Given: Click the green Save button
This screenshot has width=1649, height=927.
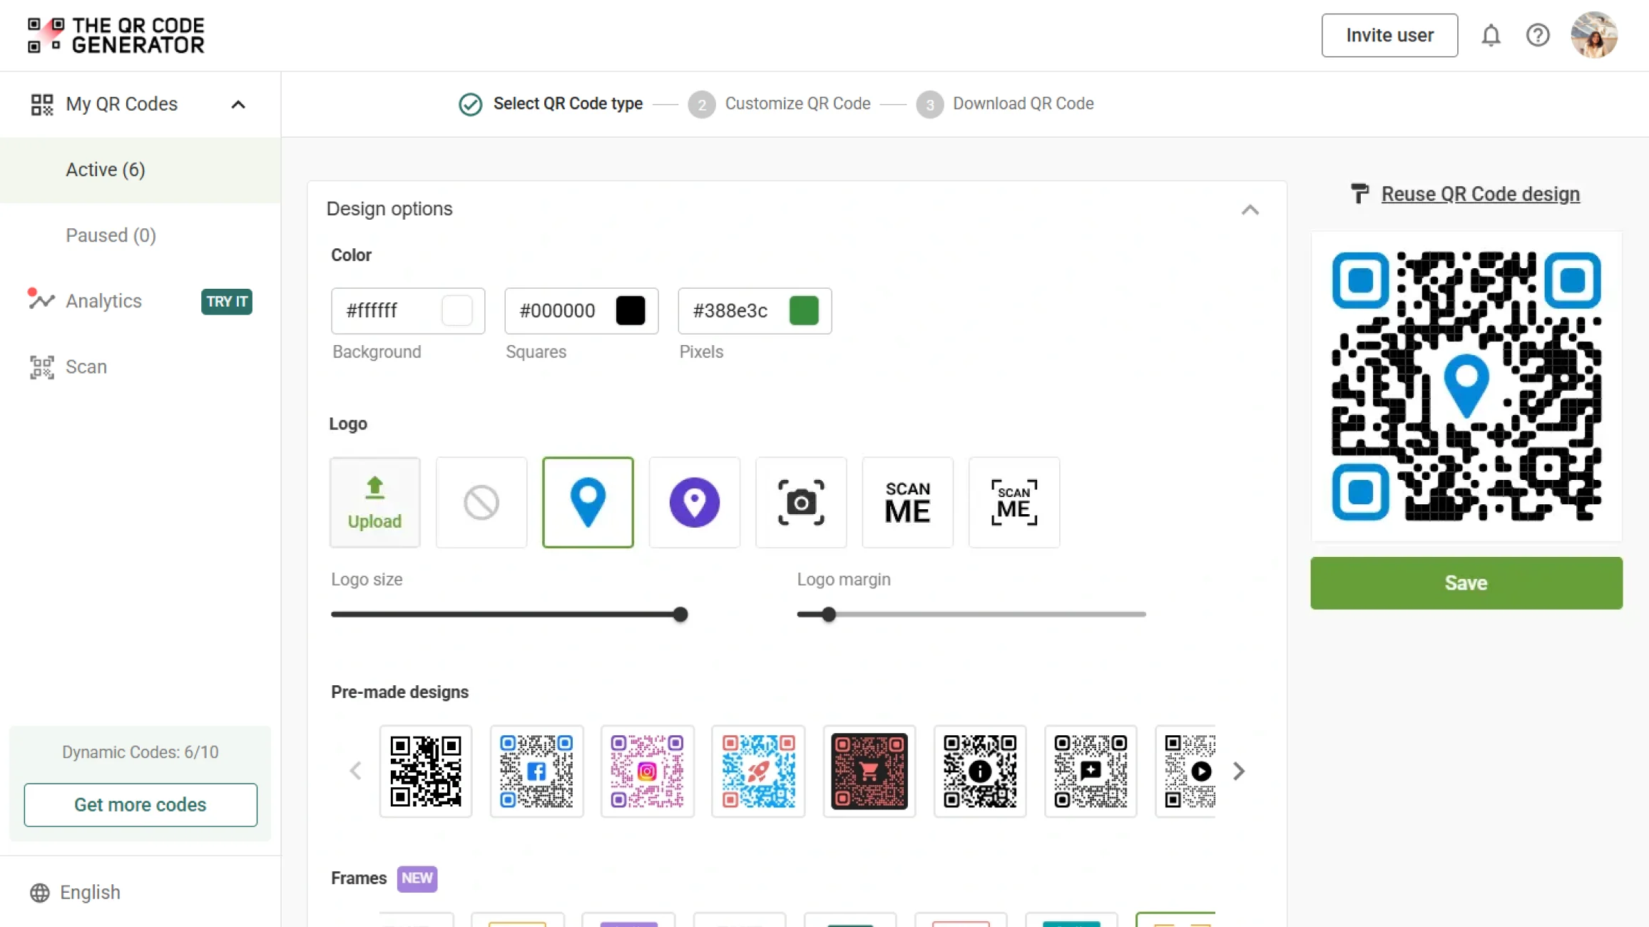Looking at the screenshot, I should point(1466,583).
